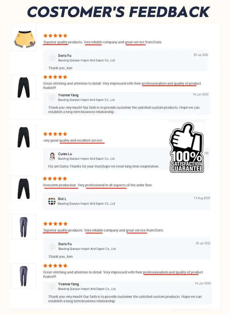Click the stars above 'Awesome production' review
The image size is (230, 315).
pos(55,179)
